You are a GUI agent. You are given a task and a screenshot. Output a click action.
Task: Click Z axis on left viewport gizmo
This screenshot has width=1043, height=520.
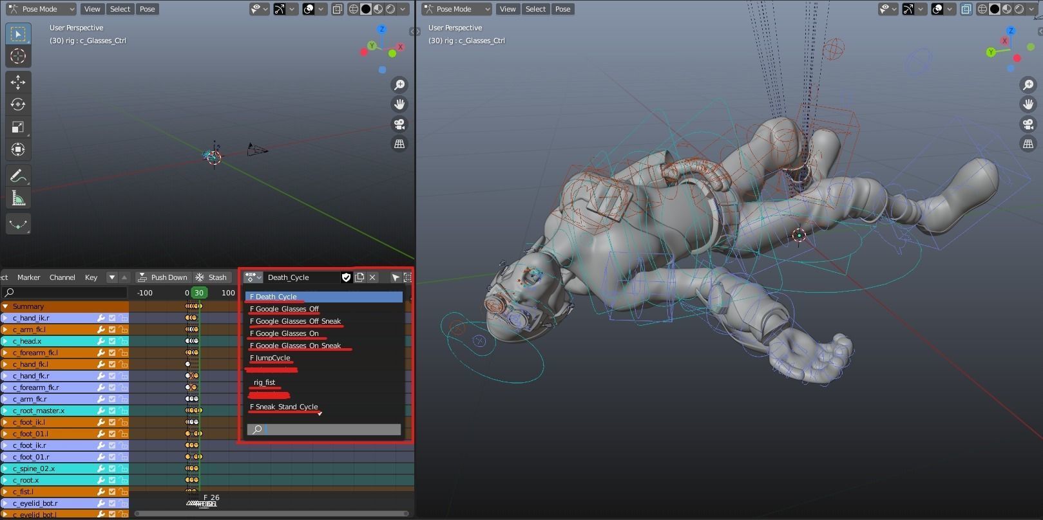pyautogui.click(x=382, y=29)
